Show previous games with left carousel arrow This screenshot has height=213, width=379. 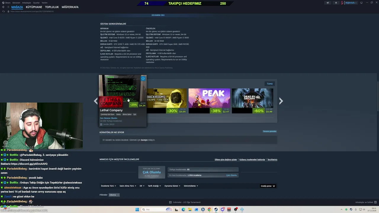pyautogui.click(x=96, y=101)
